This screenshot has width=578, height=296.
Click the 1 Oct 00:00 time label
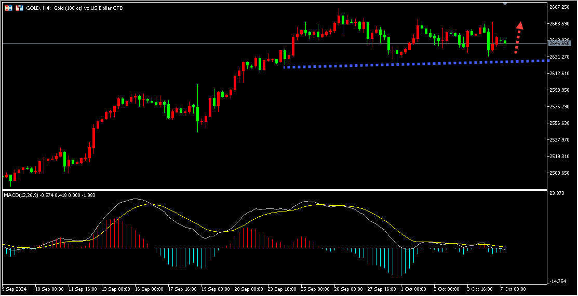[x=413, y=289]
